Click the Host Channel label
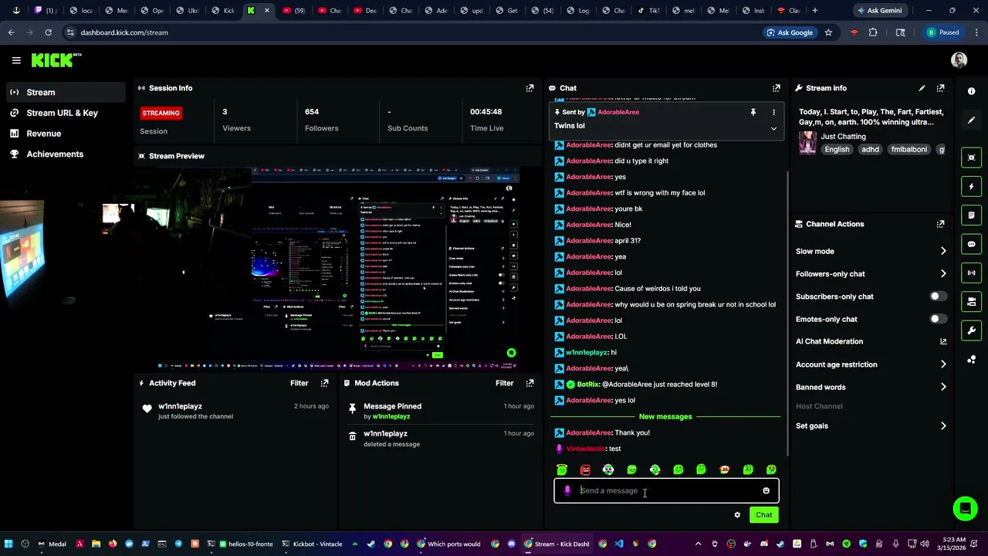 click(819, 406)
